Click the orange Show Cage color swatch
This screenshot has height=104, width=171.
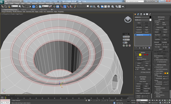pos(165,73)
